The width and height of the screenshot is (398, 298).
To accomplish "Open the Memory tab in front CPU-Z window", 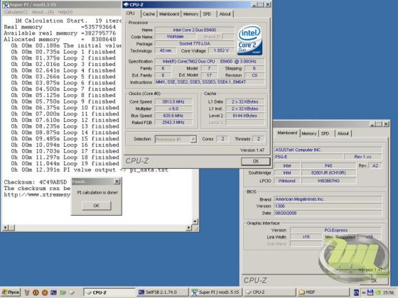I will (190, 14).
